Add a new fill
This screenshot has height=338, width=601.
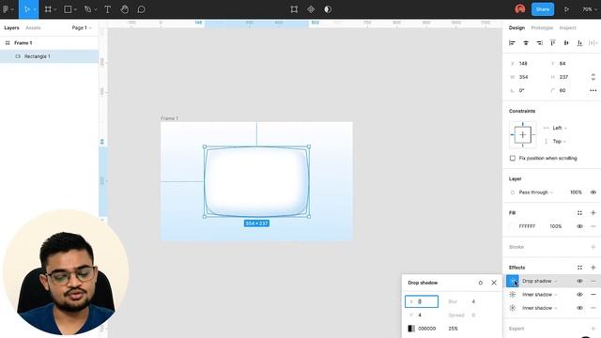[x=593, y=213]
